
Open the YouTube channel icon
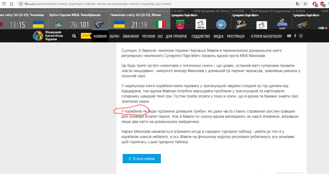click(289, 36)
